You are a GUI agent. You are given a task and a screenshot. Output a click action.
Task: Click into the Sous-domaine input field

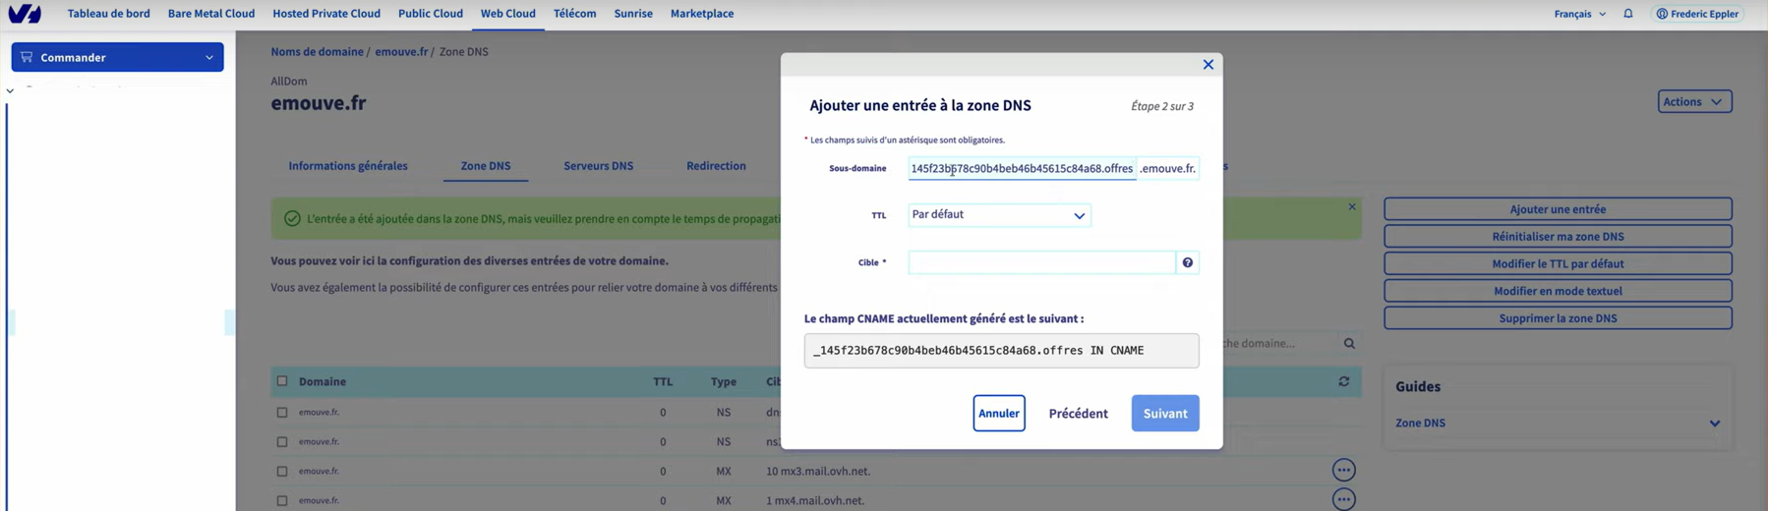click(x=1022, y=169)
